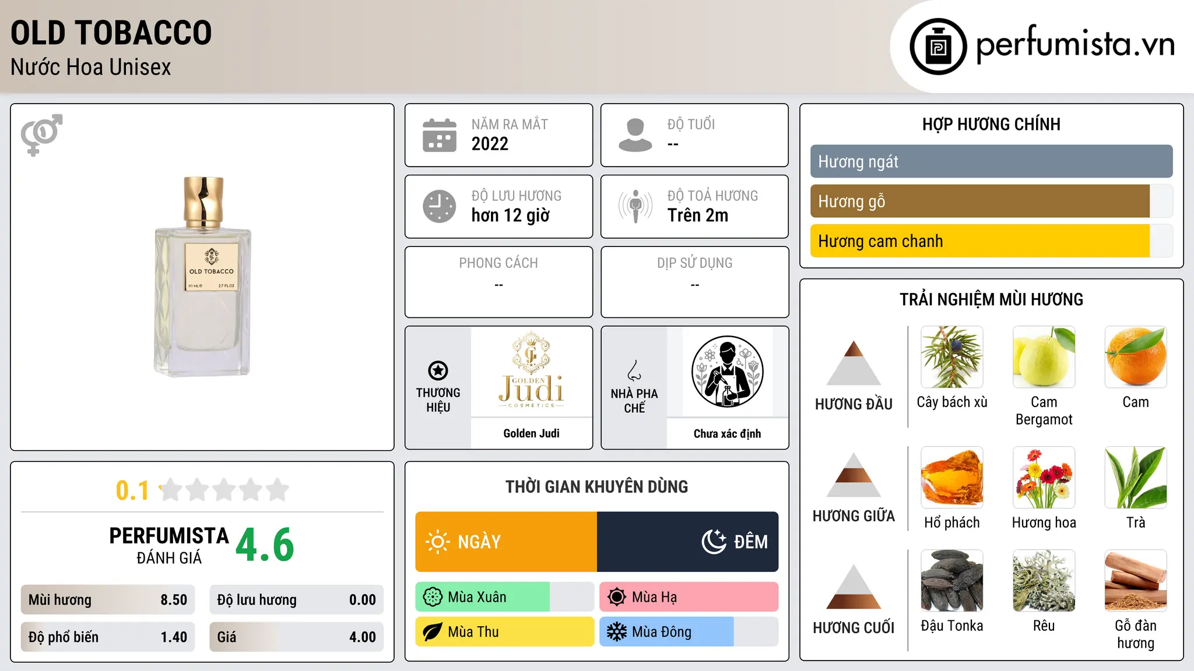This screenshot has height=671, width=1194.
Task: Click the person icon beside Độ tuổi
Action: pos(635,135)
